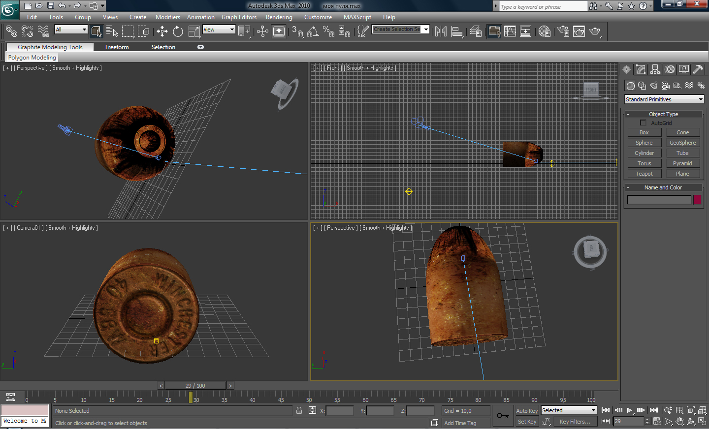Click the Pan View hand icon

point(679,422)
